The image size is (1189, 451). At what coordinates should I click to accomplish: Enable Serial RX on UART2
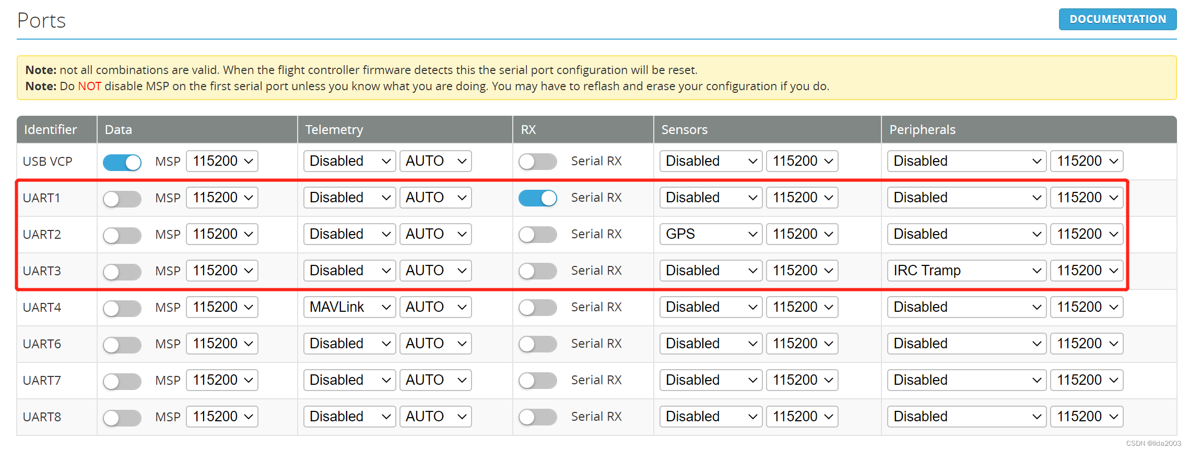click(538, 234)
